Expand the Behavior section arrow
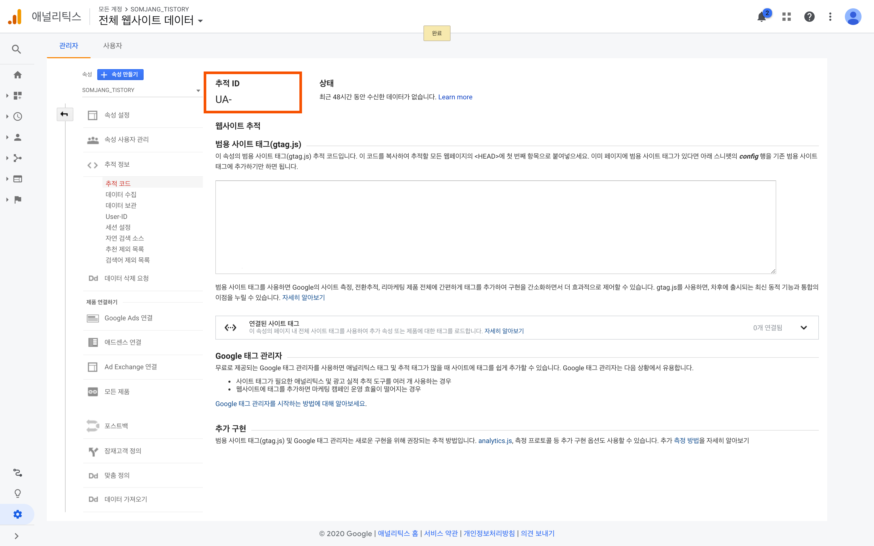 tap(7, 179)
